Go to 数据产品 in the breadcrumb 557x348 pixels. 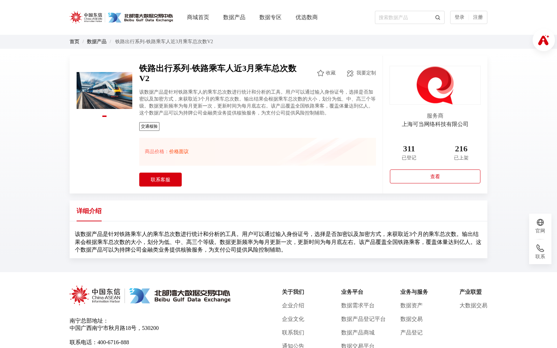[97, 42]
